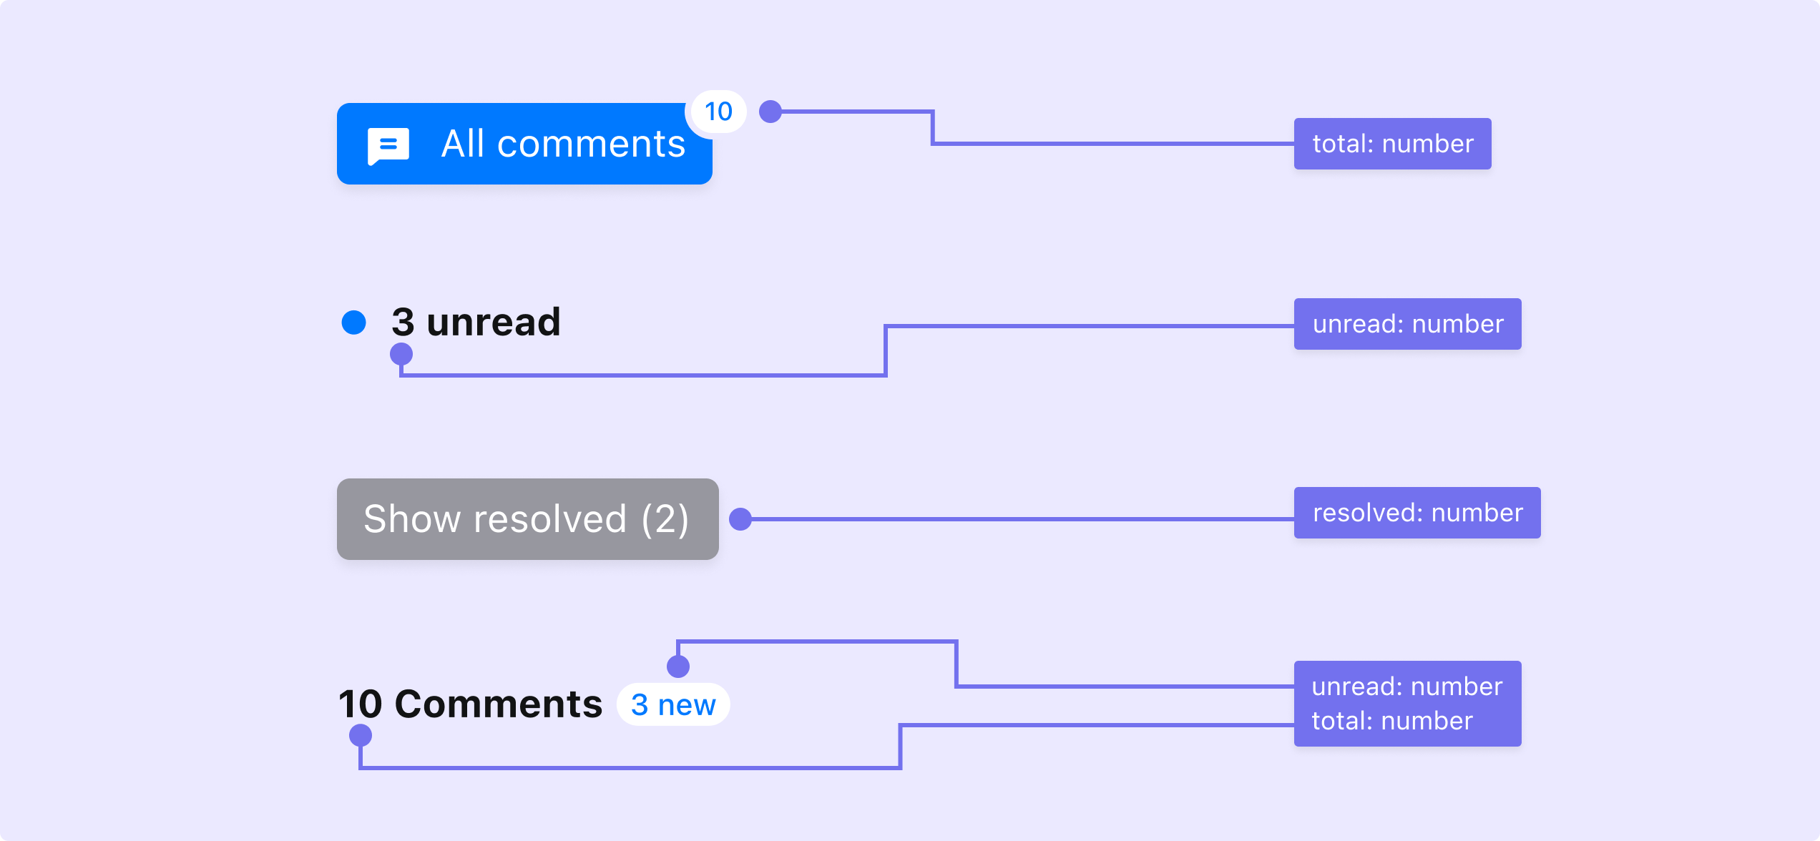This screenshot has height=841, width=1820.
Task: Click the blue unread indicator dot
Action: [x=353, y=323]
